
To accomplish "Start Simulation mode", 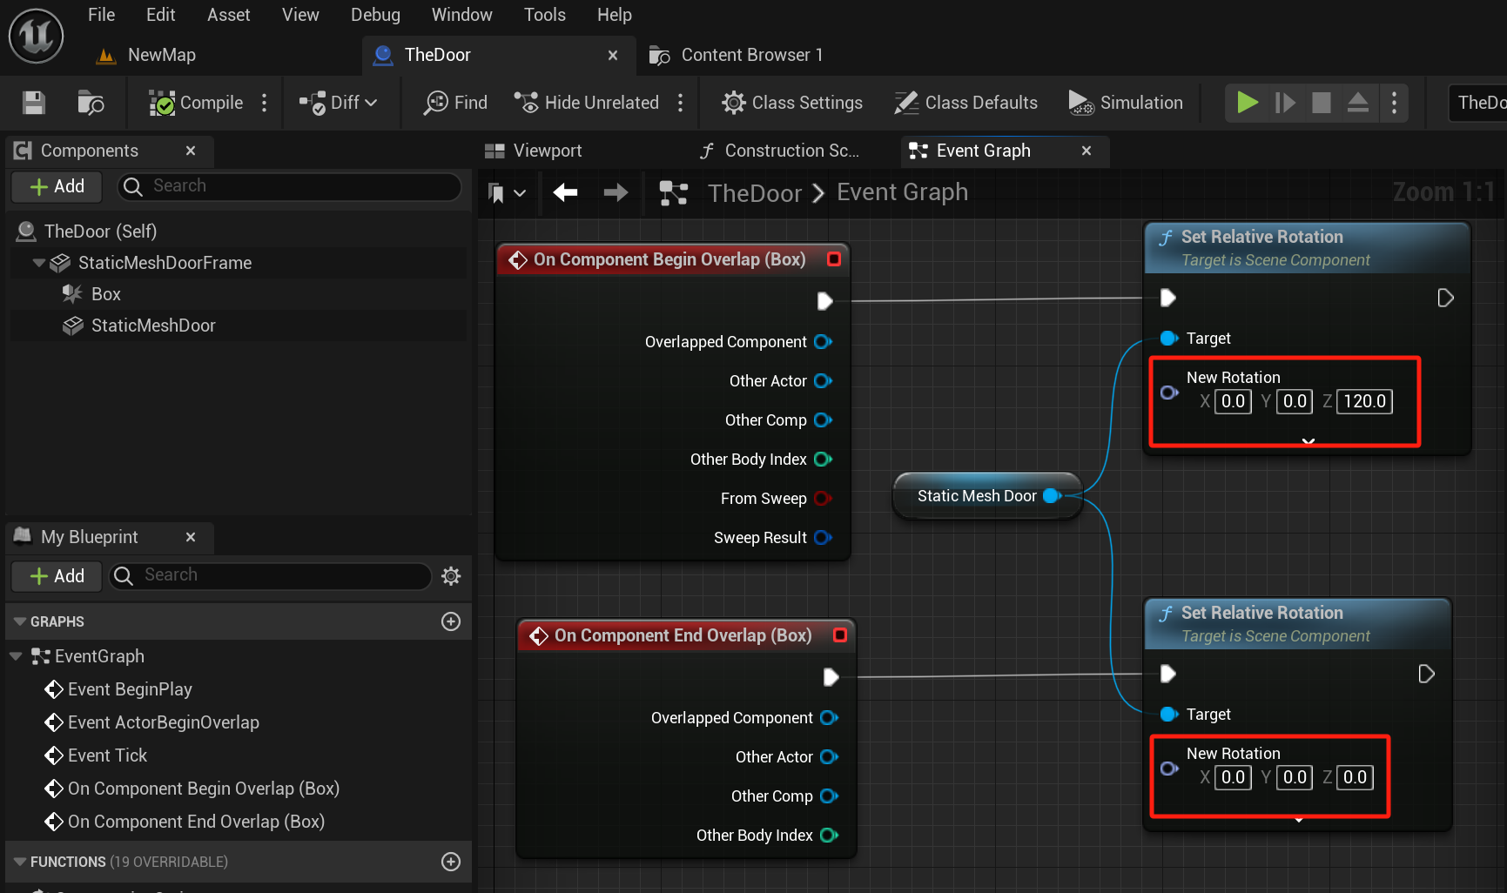I will pos(1126,103).
